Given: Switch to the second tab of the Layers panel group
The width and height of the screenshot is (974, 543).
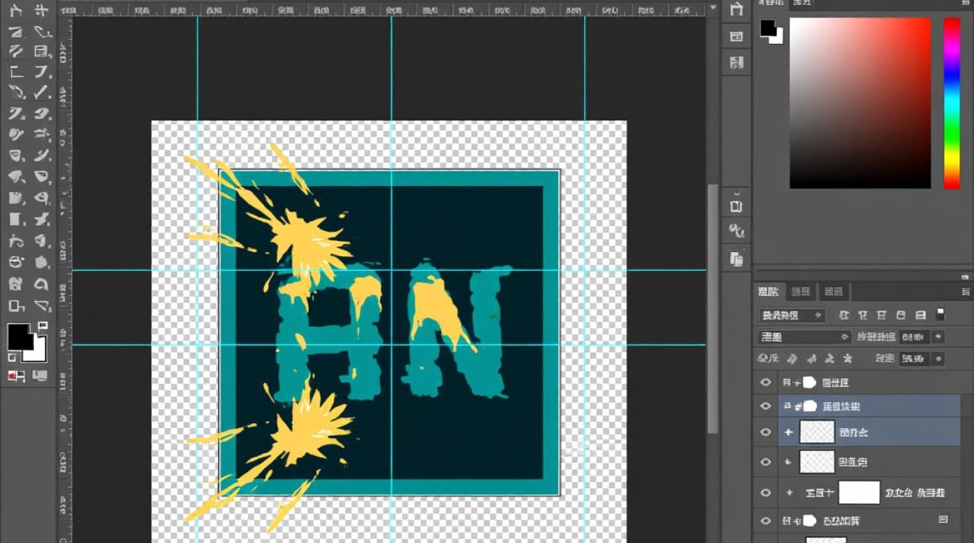Looking at the screenshot, I should (x=801, y=292).
